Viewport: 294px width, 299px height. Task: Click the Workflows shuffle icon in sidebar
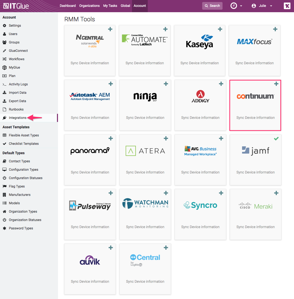pos(5,59)
